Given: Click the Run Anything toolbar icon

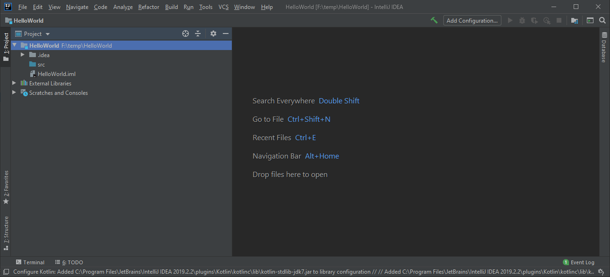Looking at the screenshot, I should [590, 20].
